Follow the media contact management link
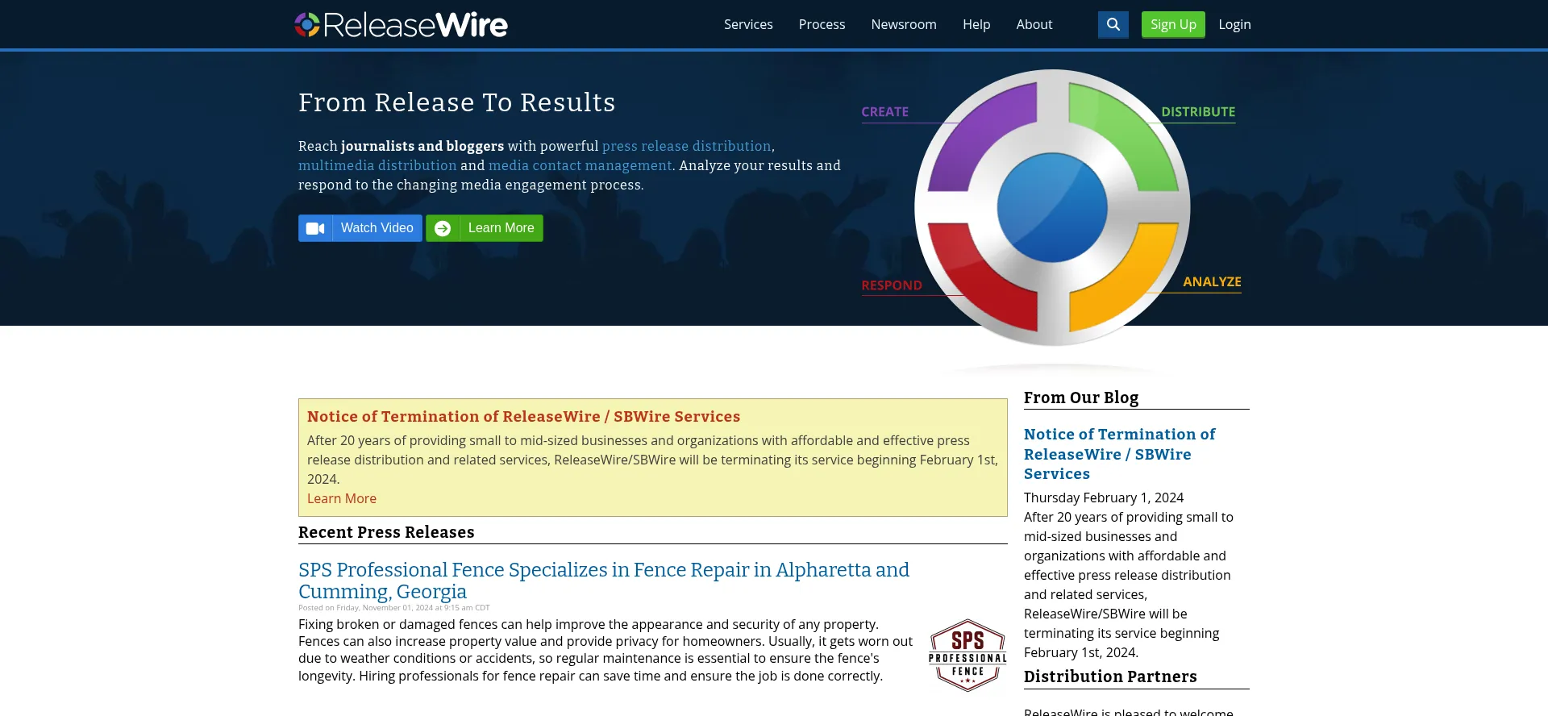 tap(580, 165)
